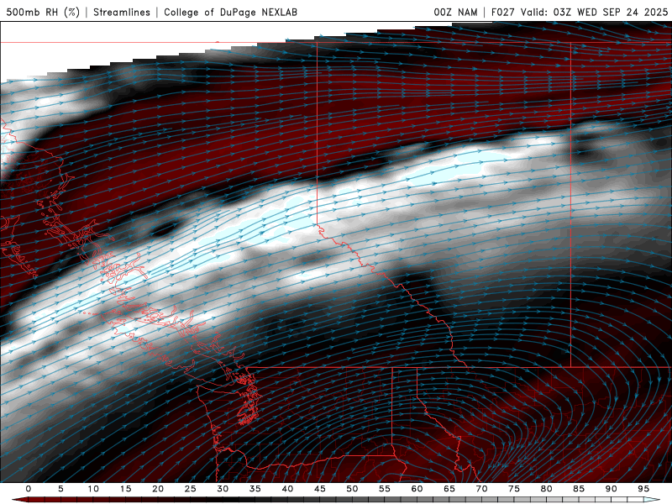
Task: Click the colorbar label "55"
Action: pyautogui.click(x=385, y=489)
